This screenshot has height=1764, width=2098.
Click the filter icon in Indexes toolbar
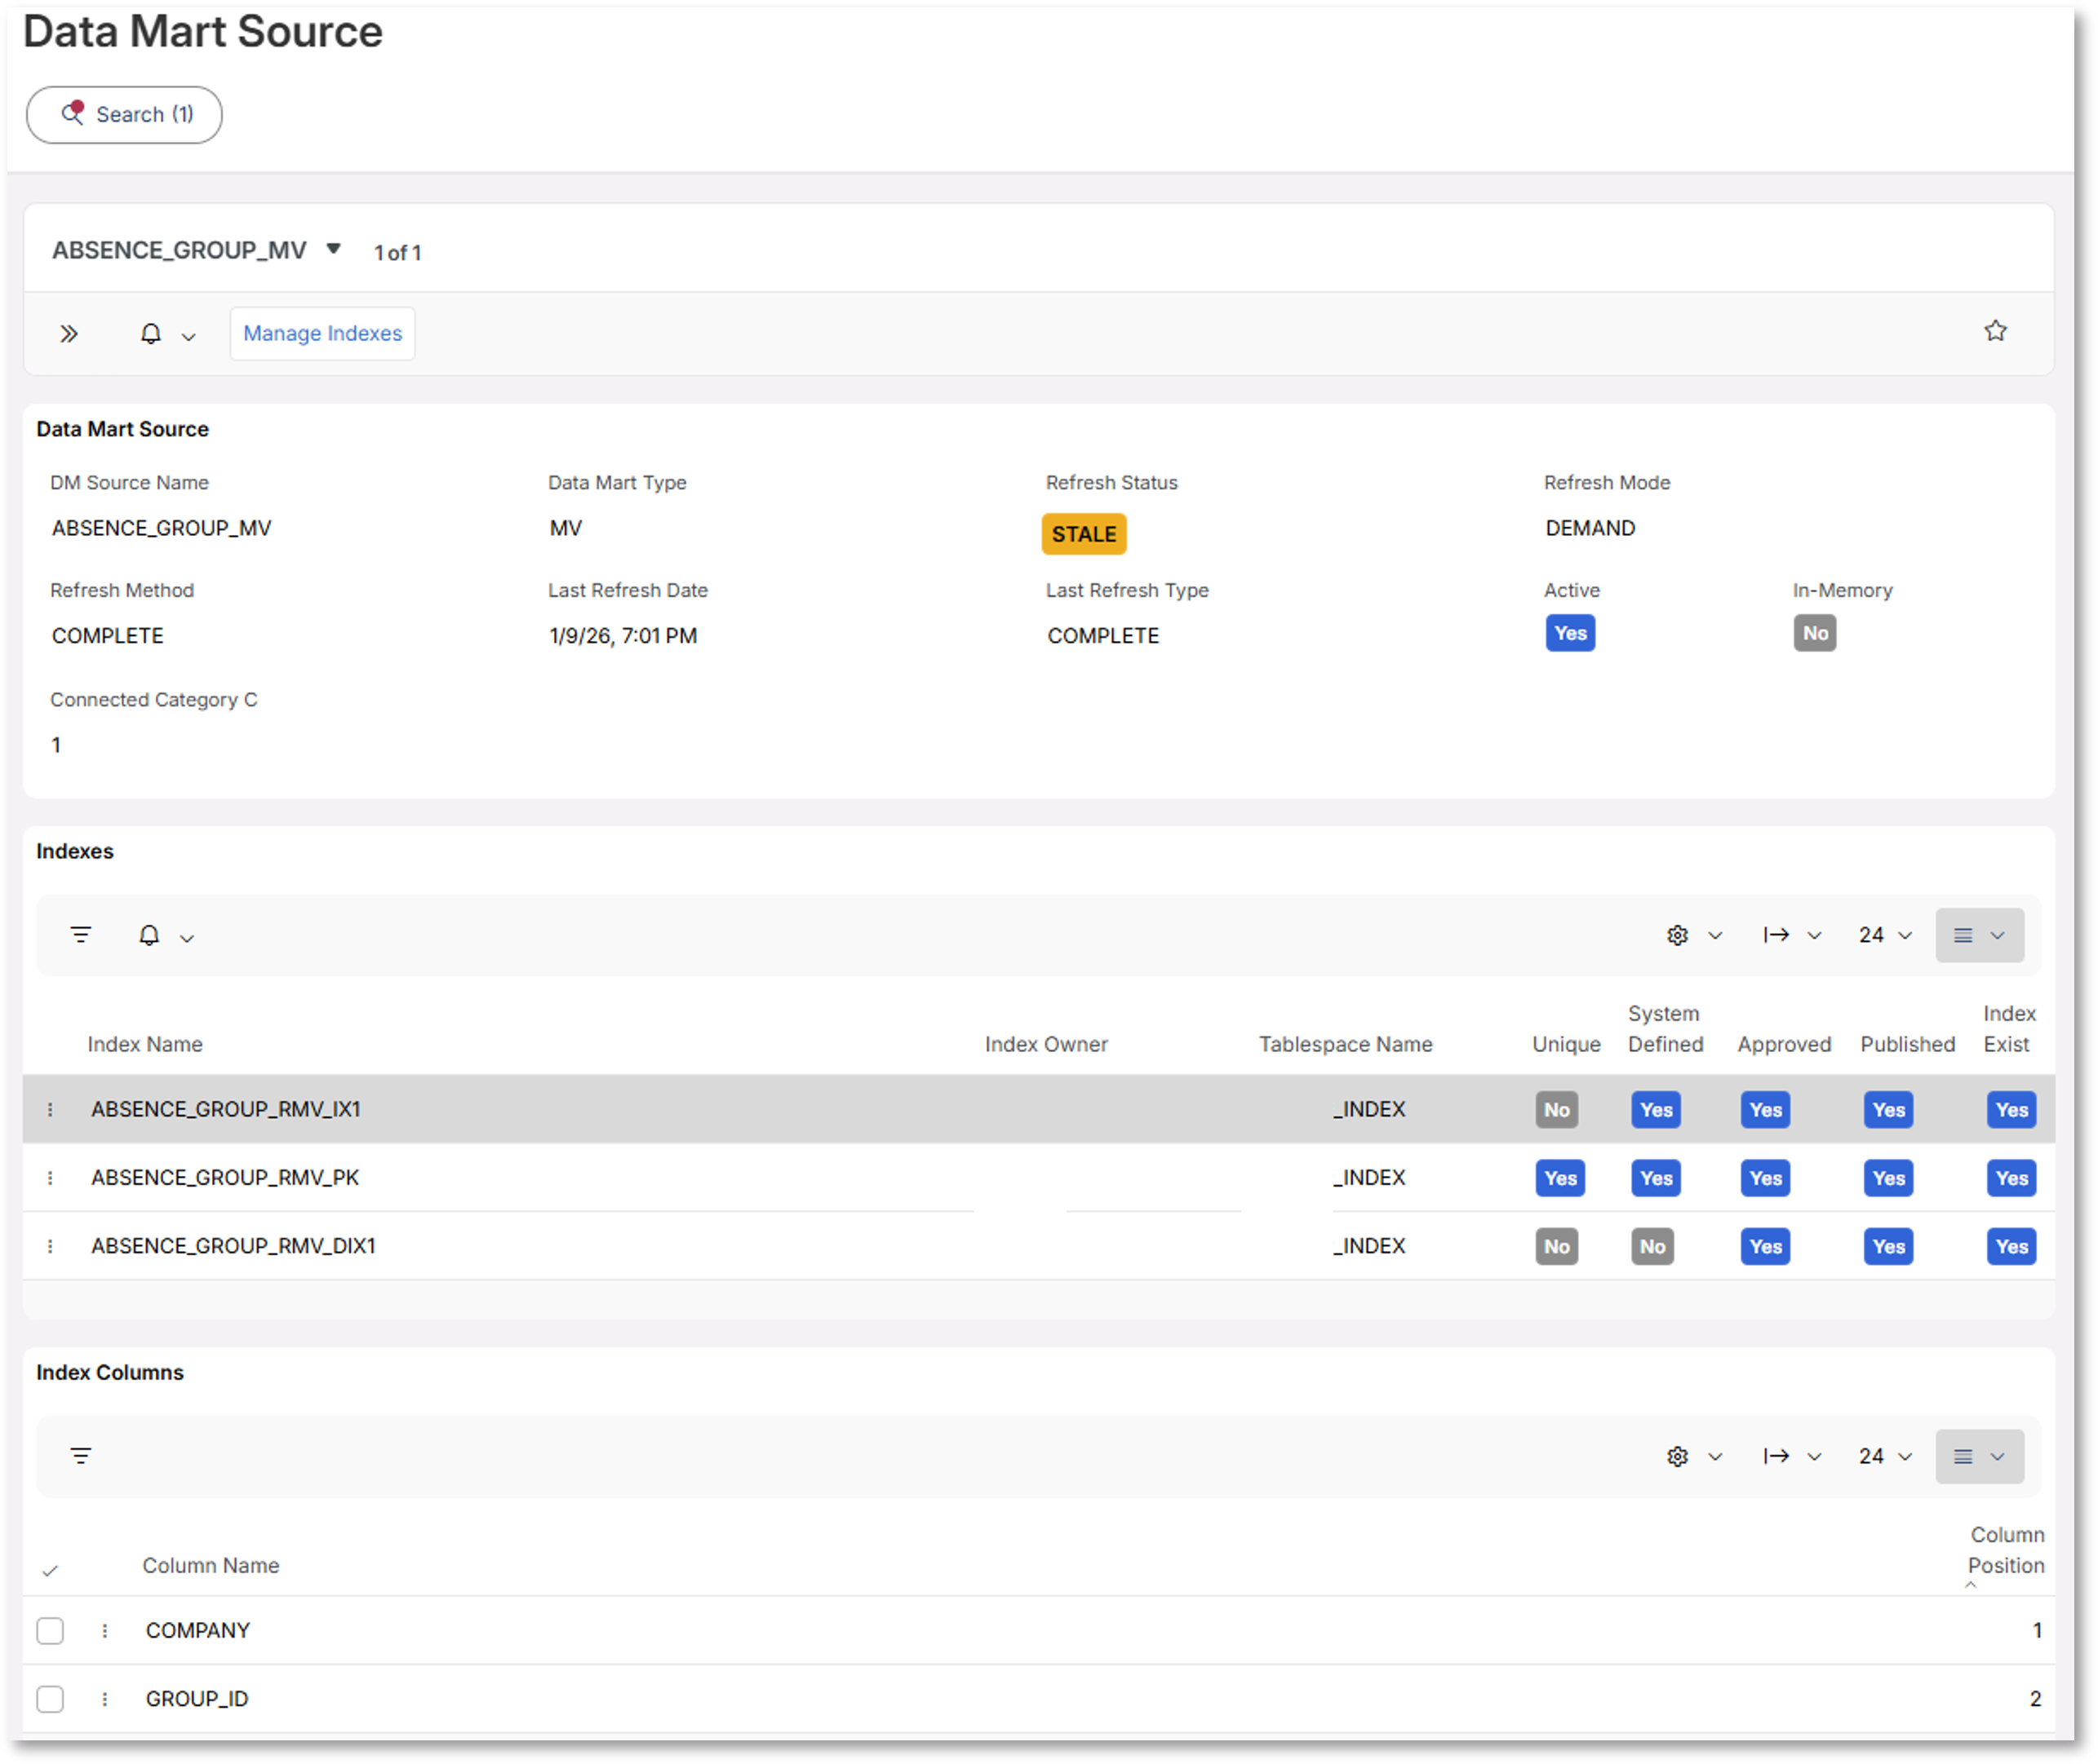[81, 935]
